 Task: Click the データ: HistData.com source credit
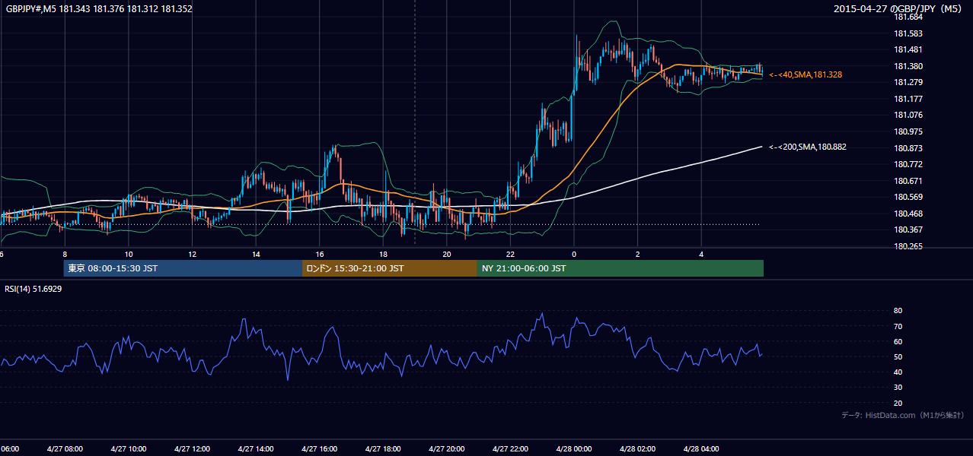pos(903,415)
